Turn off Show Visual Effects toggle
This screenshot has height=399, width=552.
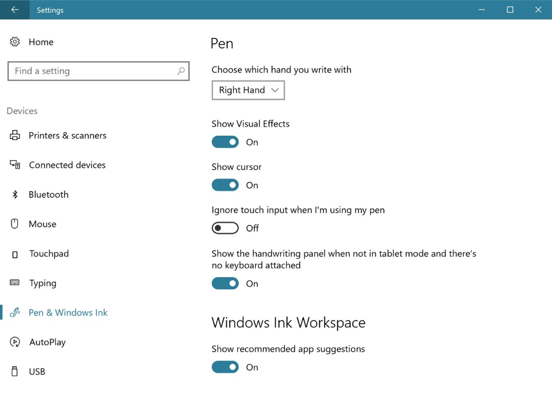pyautogui.click(x=225, y=142)
